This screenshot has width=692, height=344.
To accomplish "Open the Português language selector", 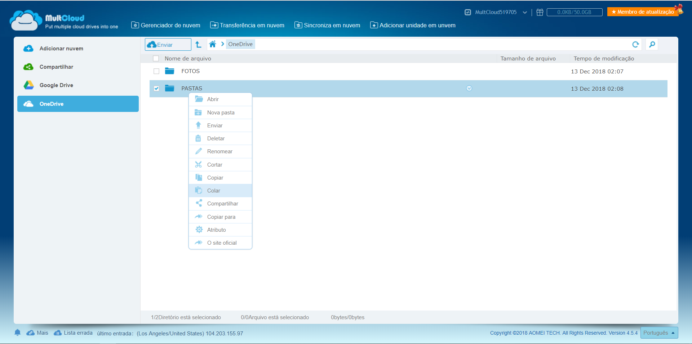I will coord(659,333).
